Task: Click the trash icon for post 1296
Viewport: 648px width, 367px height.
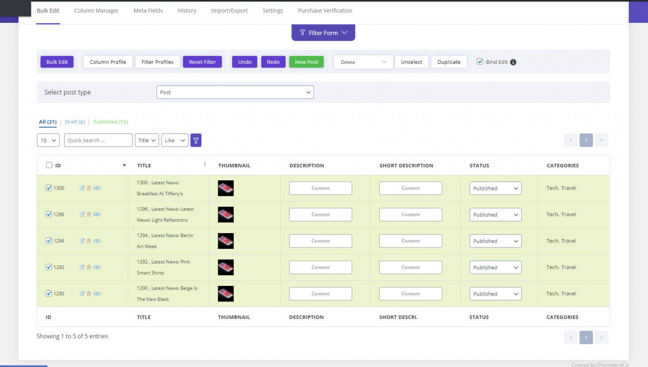Action: [x=89, y=215]
